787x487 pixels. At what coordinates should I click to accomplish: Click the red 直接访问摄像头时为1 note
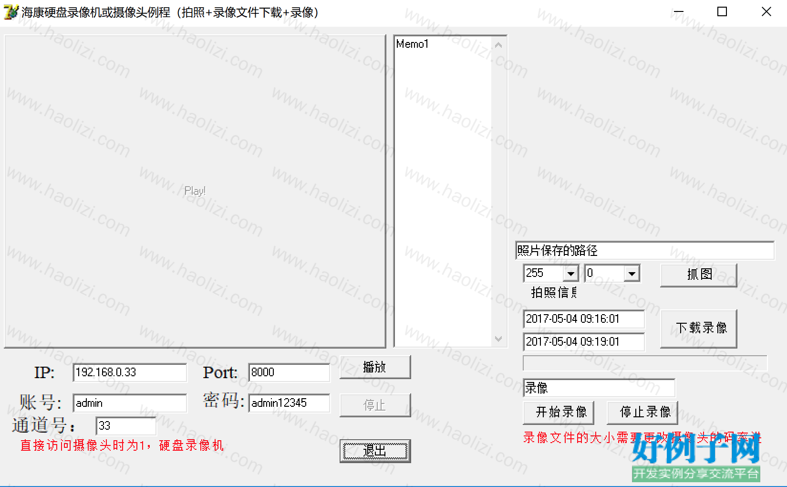pyautogui.click(x=122, y=445)
